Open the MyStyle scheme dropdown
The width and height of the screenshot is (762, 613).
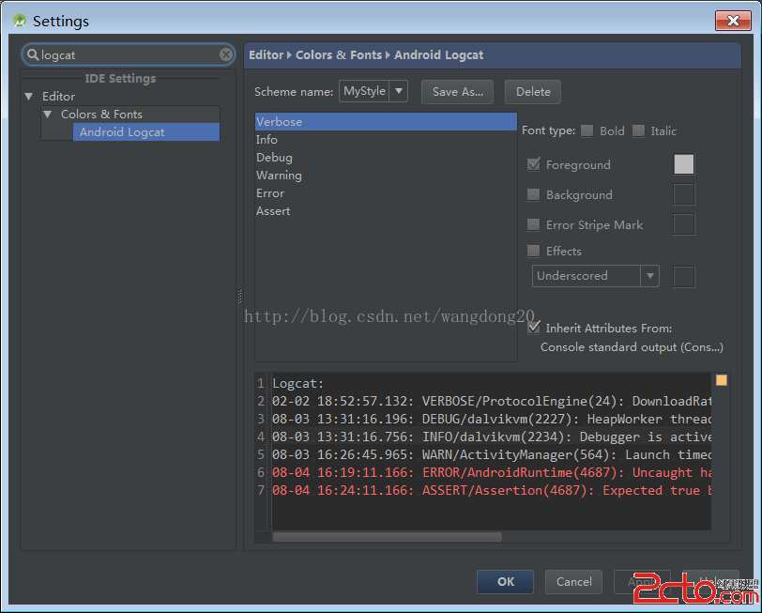pyautogui.click(x=399, y=91)
